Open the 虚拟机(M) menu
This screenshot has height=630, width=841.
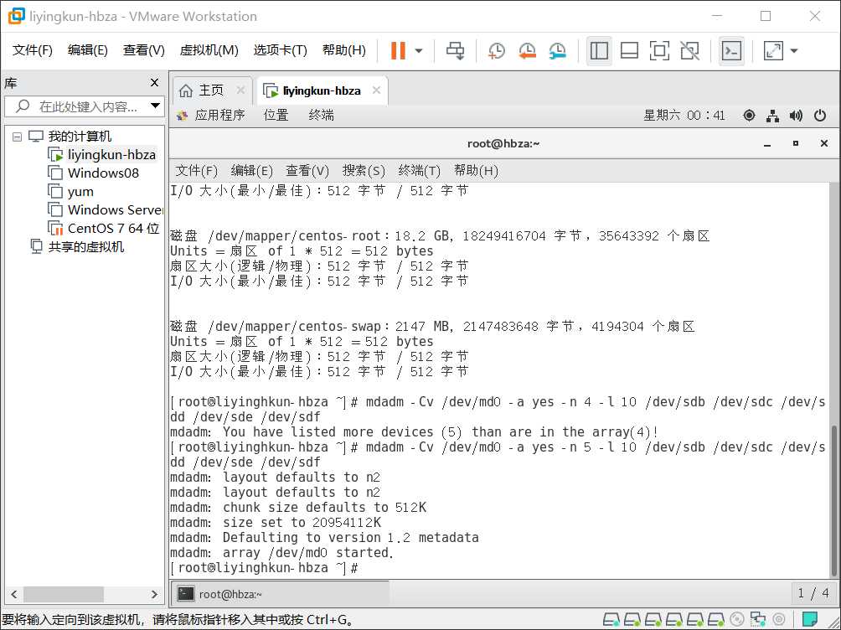coord(209,50)
